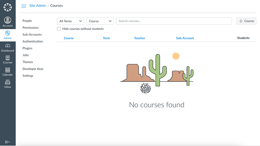The image size is (260, 146).
Task: Sort by the Teacher column header
Action: pos(140,38)
